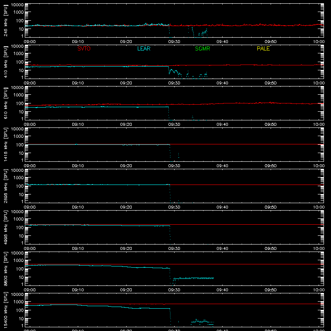The height and width of the screenshot is (331, 331).
Task: Select the 610 MHz [SFU] axis title
Action: tap(5, 103)
